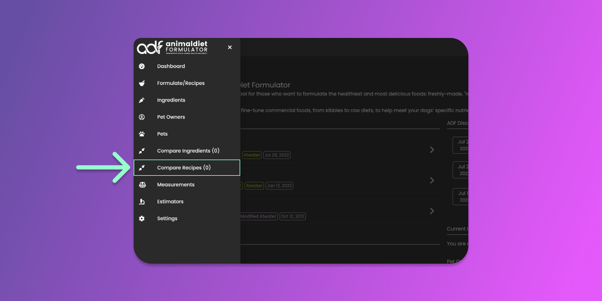Go to Measurements menu item

[x=176, y=185]
